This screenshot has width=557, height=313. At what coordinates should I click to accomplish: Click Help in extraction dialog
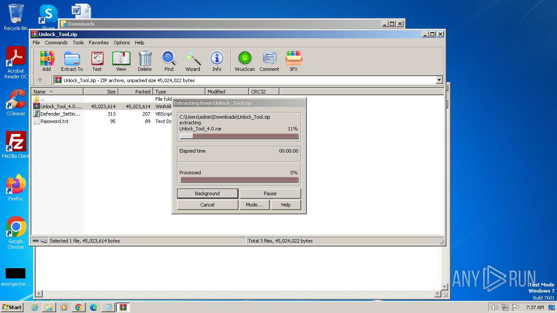point(286,205)
